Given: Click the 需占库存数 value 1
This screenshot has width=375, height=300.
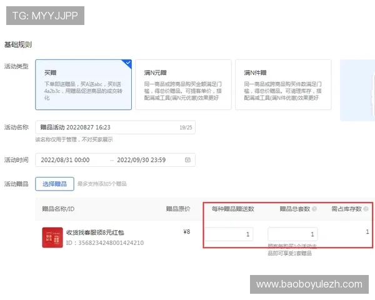Looking at the screenshot, I should coord(367,232).
